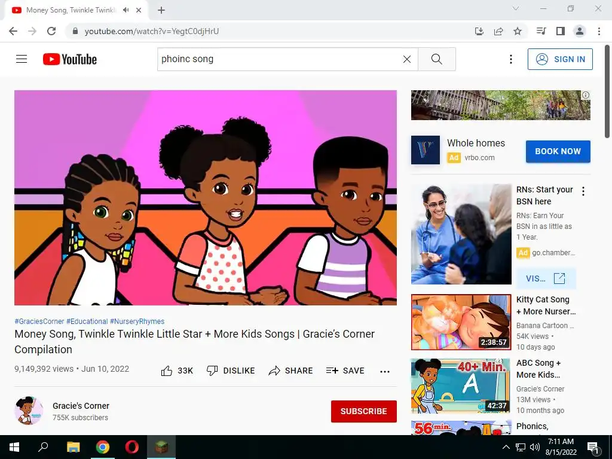The image size is (612, 459).
Task: Open the Gracie's Corner channel name link
Action: click(81, 406)
